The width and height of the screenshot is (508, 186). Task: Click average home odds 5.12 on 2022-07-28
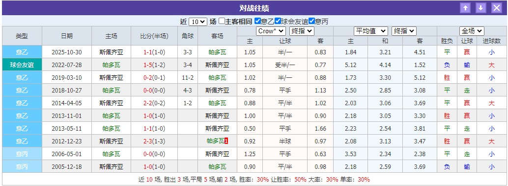coord(351,65)
